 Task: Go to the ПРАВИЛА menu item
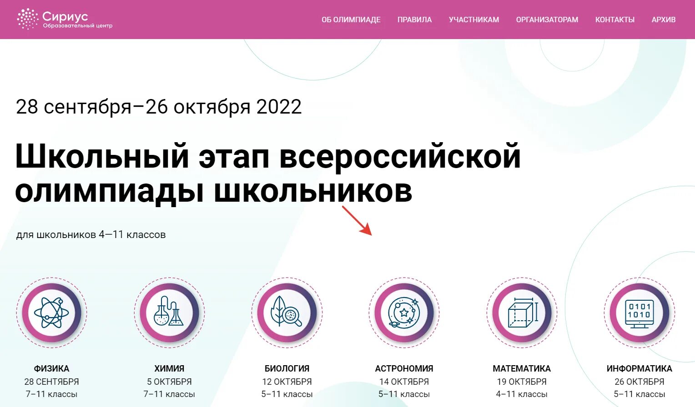(x=414, y=20)
